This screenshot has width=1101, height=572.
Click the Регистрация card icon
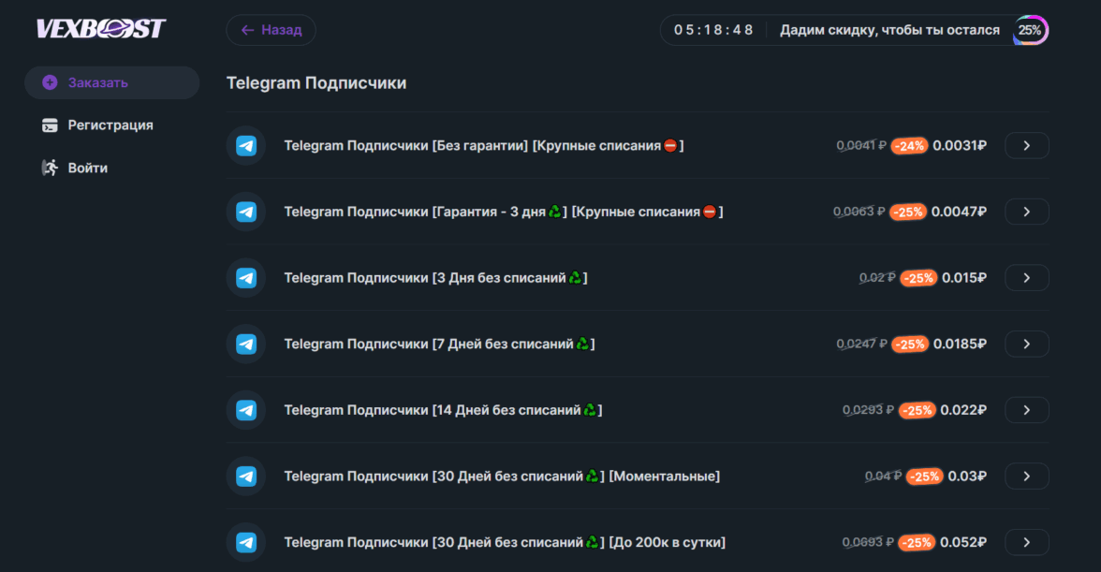(x=50, y=125)
